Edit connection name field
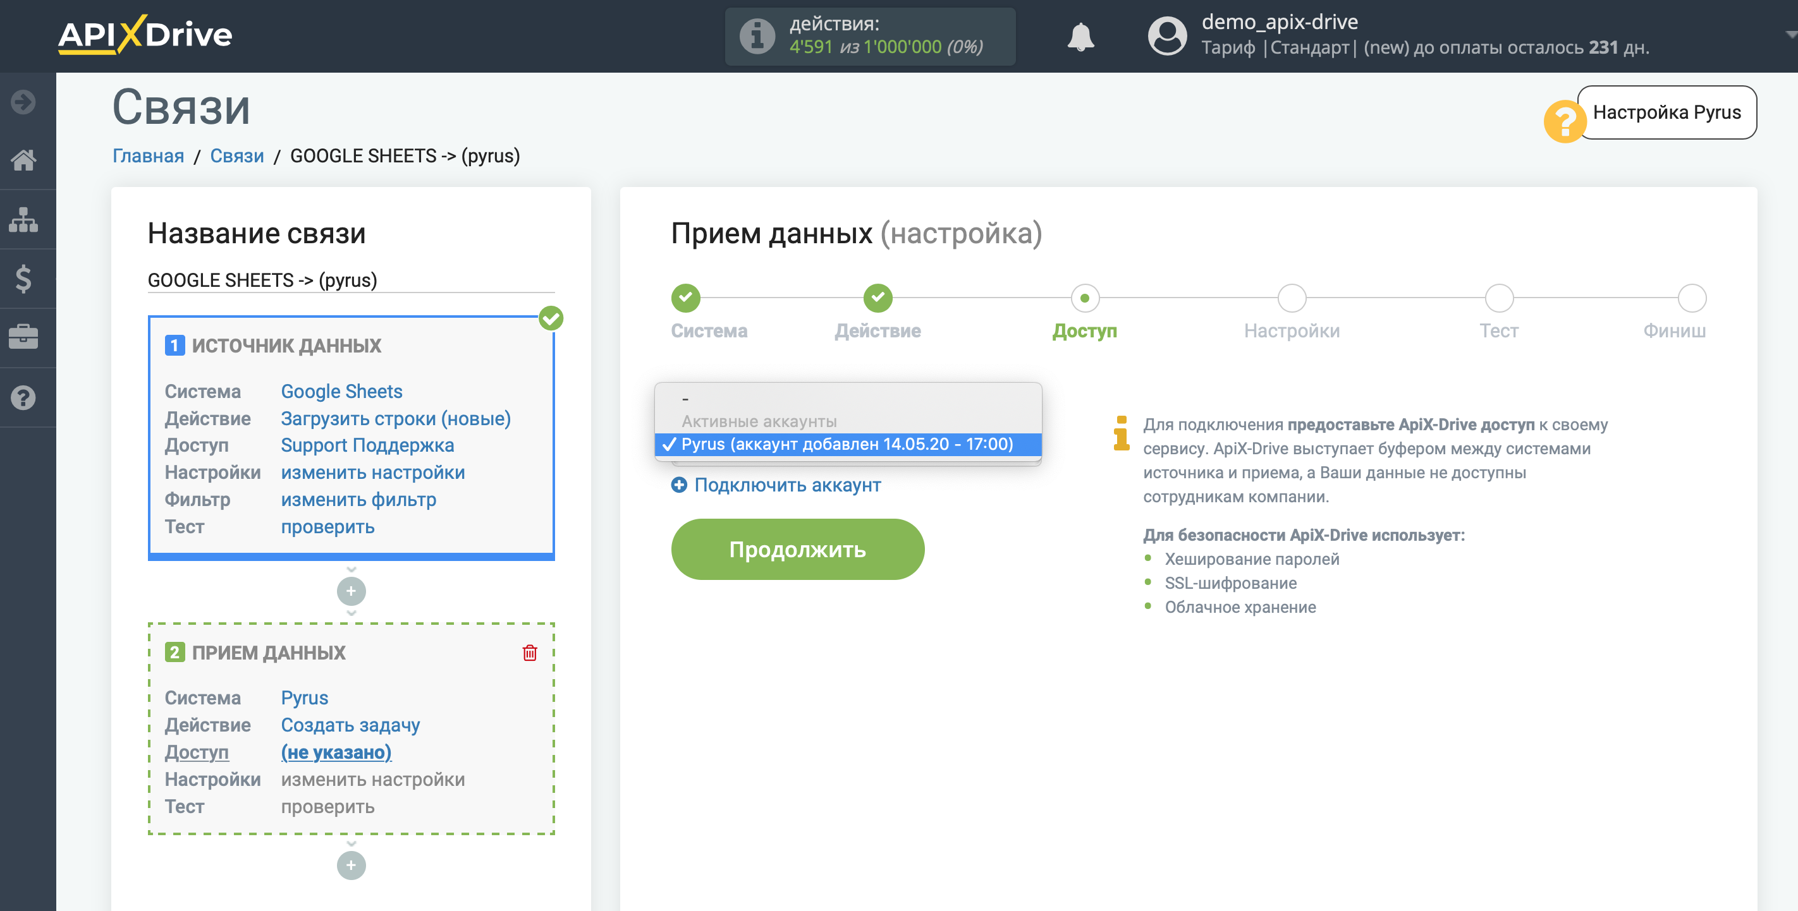 (351, 281)
